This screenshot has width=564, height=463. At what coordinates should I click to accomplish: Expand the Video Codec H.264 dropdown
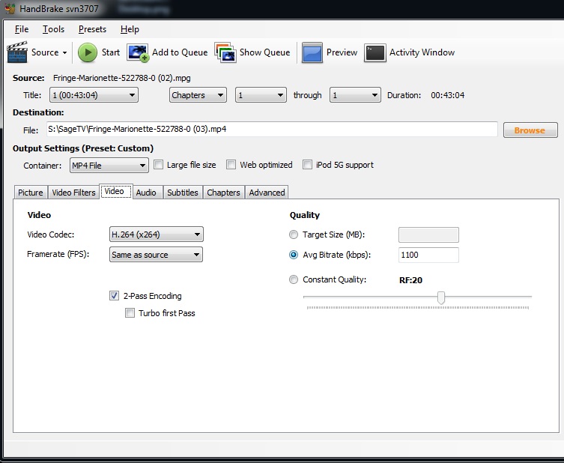pos(156,234)
